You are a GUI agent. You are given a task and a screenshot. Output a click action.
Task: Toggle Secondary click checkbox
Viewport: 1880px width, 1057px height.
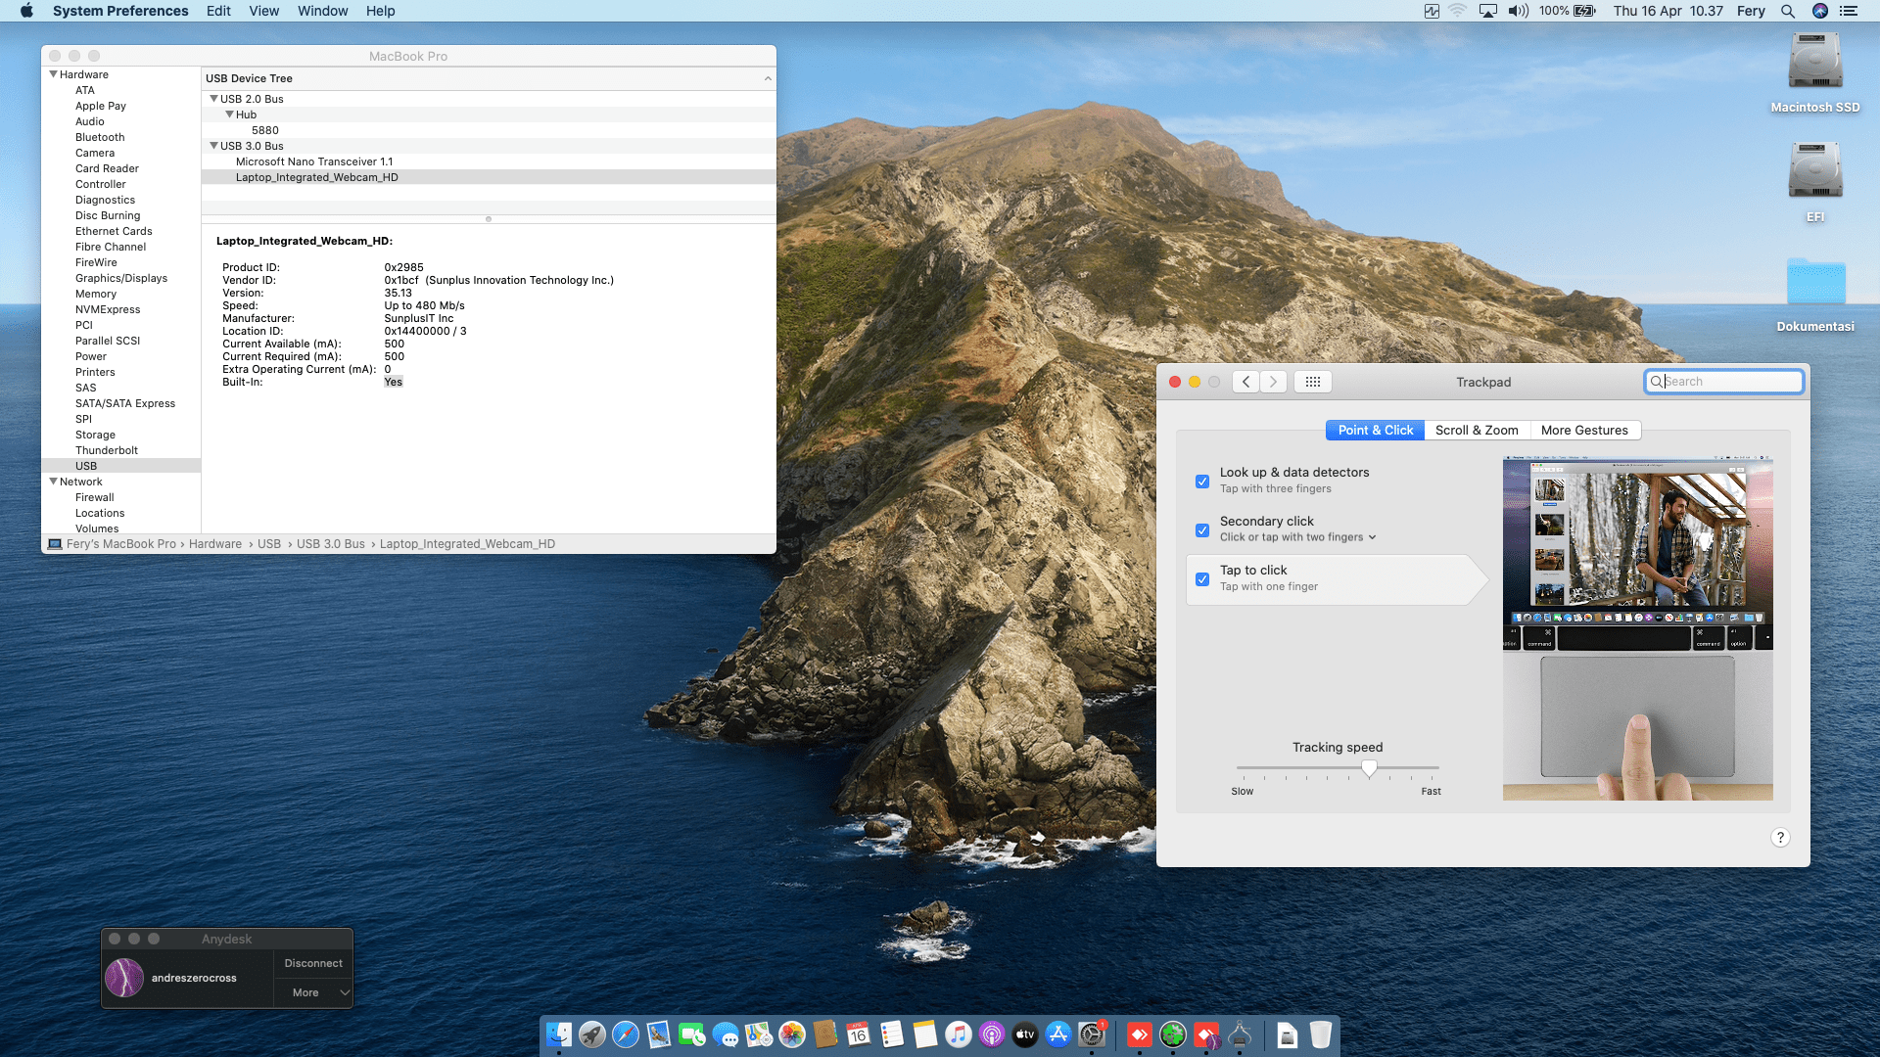[1202, 530]
